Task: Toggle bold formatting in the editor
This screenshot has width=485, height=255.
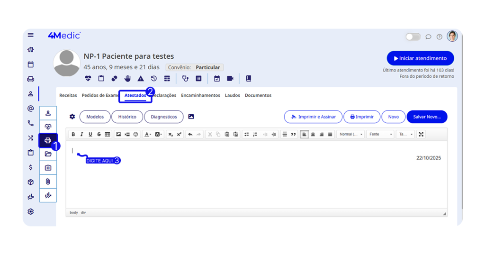Action: coord(73,134)
